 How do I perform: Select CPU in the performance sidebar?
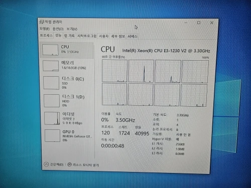click(x=67, y=50)
